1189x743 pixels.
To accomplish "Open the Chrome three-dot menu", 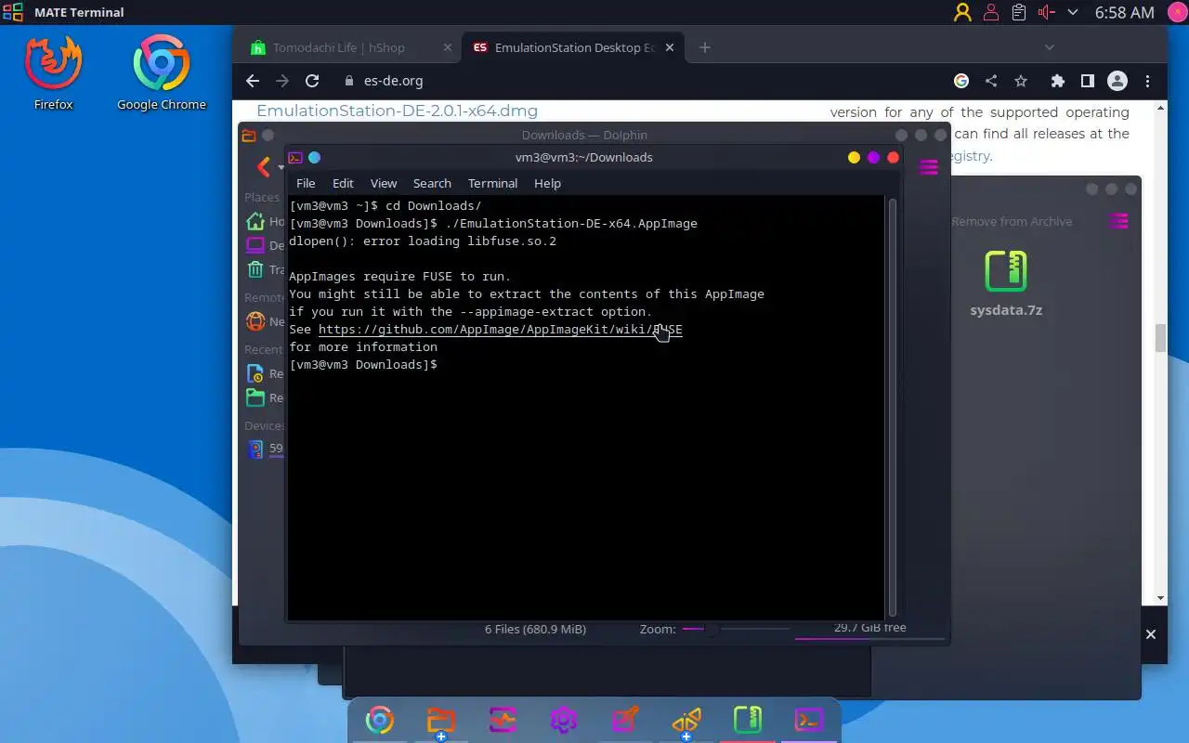I will pyautogui.click(x=1148, y=81).
